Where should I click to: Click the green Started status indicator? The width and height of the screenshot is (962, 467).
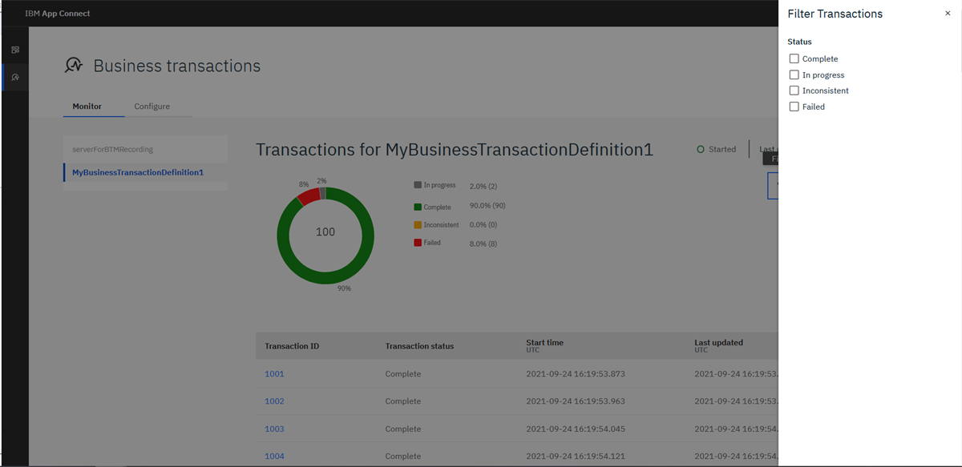700,149
